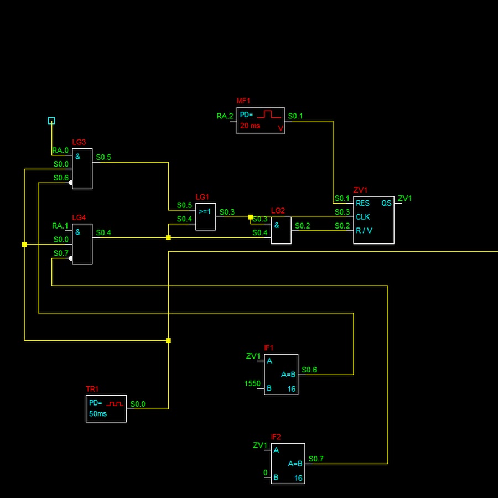Click the 20 ms pulse duration in MF1

pyautogui.click(x=250, y=126)
